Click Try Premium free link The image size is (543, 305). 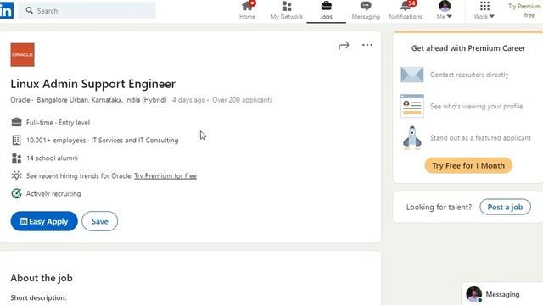(x=524, y=11)
